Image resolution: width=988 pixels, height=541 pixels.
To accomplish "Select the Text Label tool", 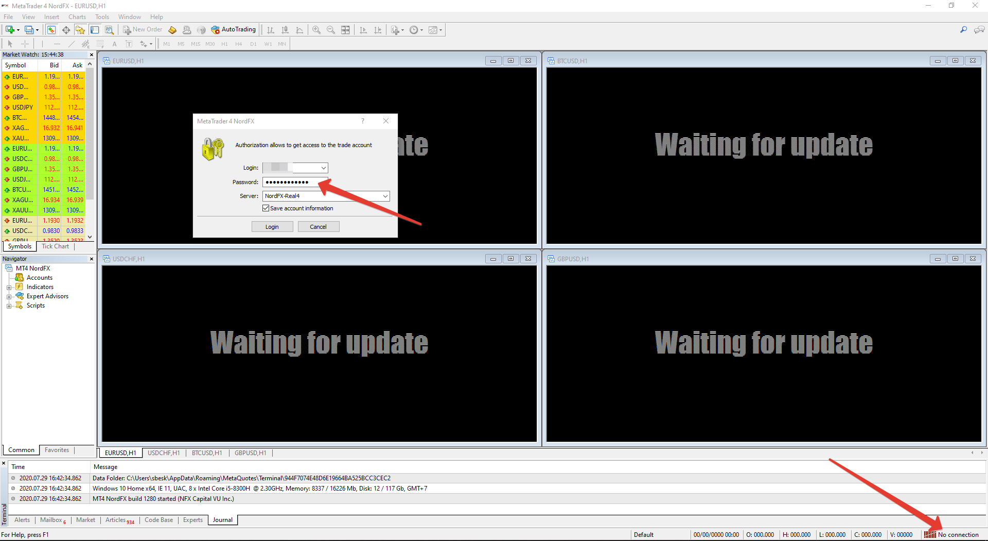I will pyautogui.click(x=129, y=44).
